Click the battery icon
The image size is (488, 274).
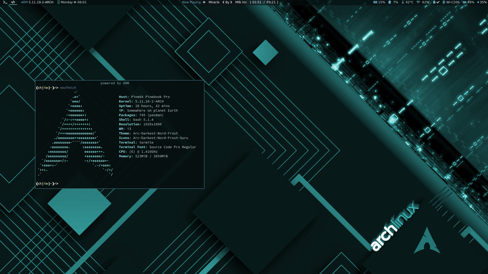pos(464,2)
